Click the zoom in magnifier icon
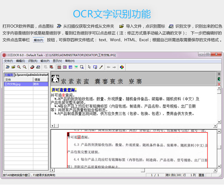The height and width of the screenshot is (186, 224). (x=19, y=67)
